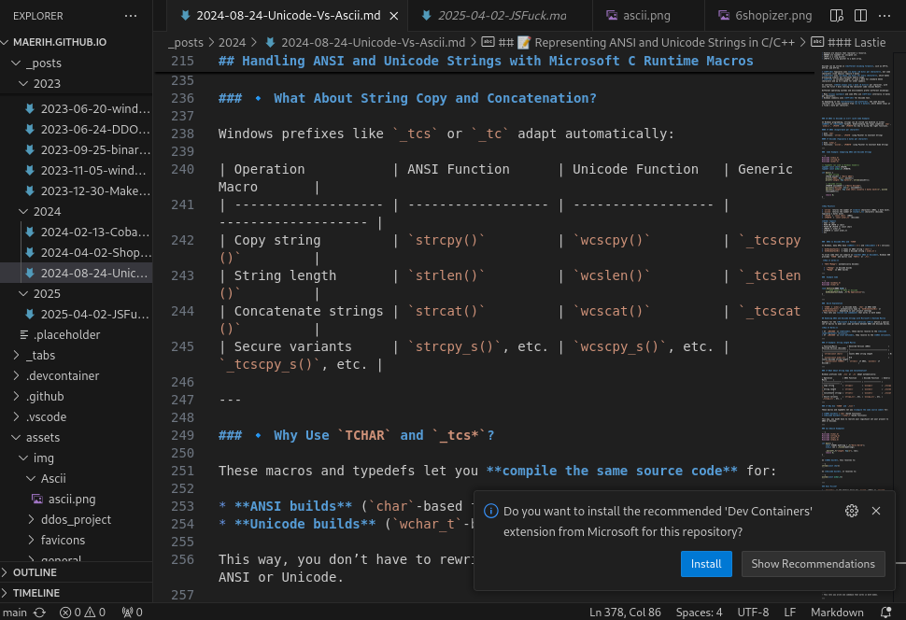Click the Install button for Dev Containers

pos(705,564)
